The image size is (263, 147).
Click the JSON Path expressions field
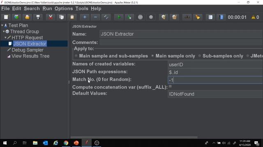[x=215, y=72]
